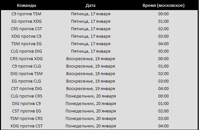Select the EG против CLG match cell
This screenshot has height=130, width=199.
[26, 81]
